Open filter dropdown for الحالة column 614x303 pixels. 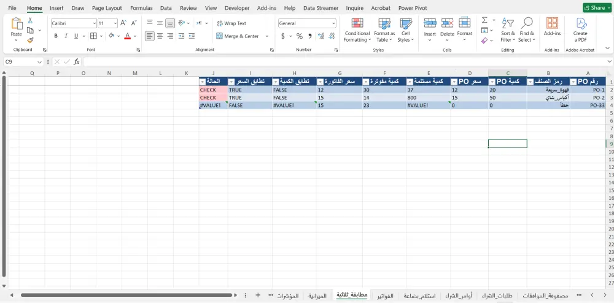(x=203, y=82)
